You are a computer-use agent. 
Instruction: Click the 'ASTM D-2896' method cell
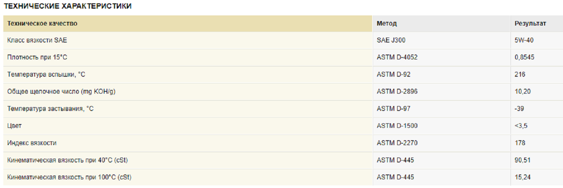(x=397, y=92)
